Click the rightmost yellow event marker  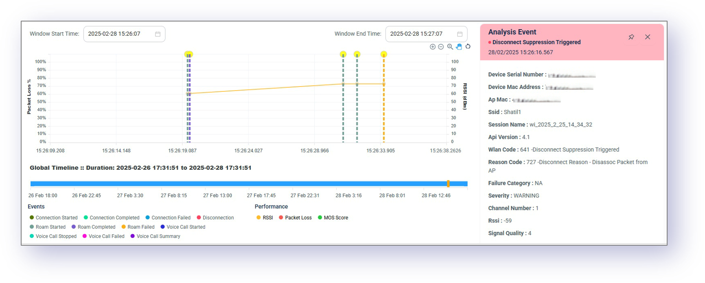coord(384,54)
